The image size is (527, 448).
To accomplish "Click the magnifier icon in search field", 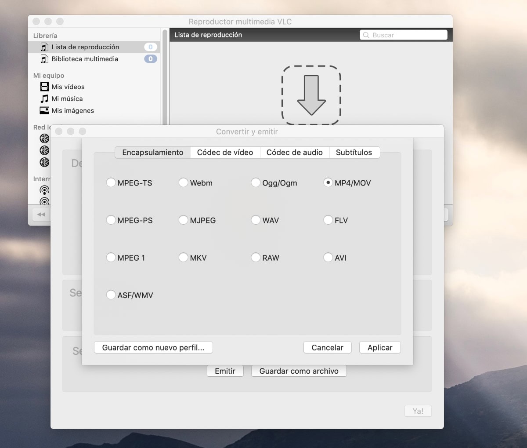I will pos(366,35).
